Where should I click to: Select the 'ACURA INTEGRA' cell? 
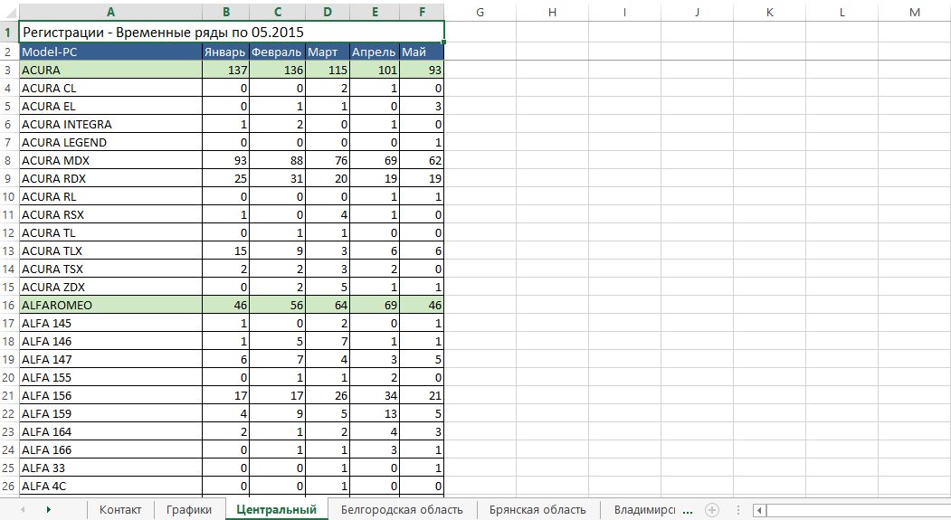coord(110,124)
